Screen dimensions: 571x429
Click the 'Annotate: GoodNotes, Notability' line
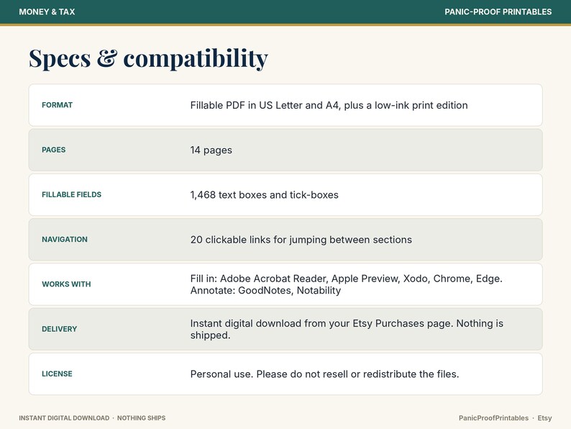click(265, 291)
